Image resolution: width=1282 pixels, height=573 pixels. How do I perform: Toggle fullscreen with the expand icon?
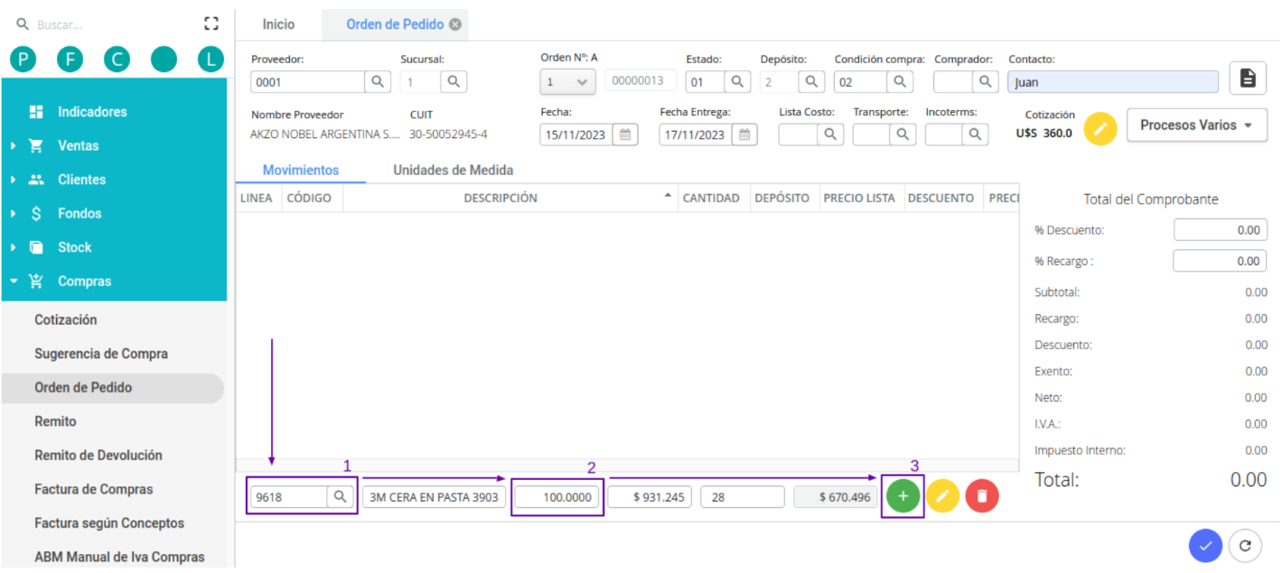211,24
